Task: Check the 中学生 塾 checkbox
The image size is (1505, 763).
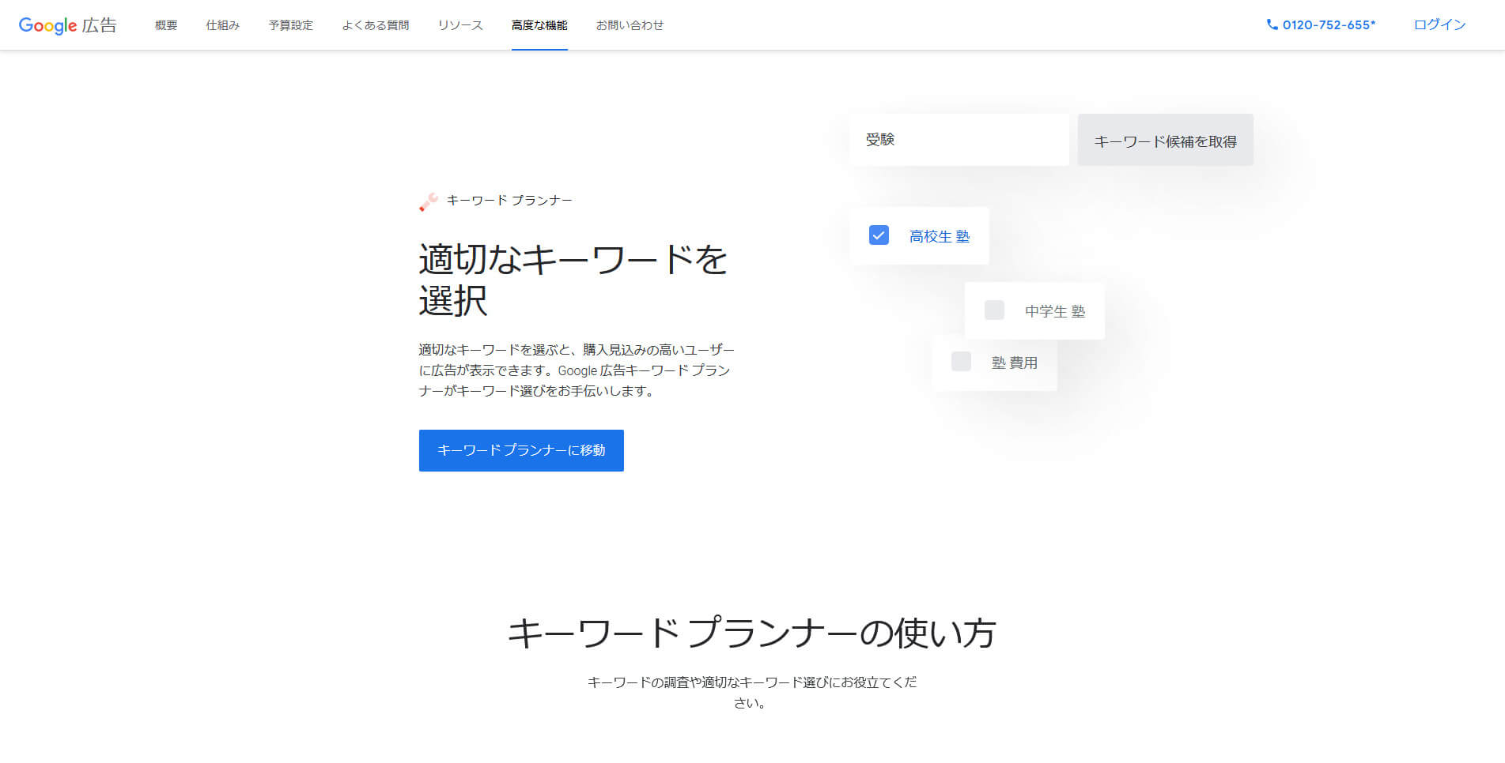Action: (x=994, y=310)
